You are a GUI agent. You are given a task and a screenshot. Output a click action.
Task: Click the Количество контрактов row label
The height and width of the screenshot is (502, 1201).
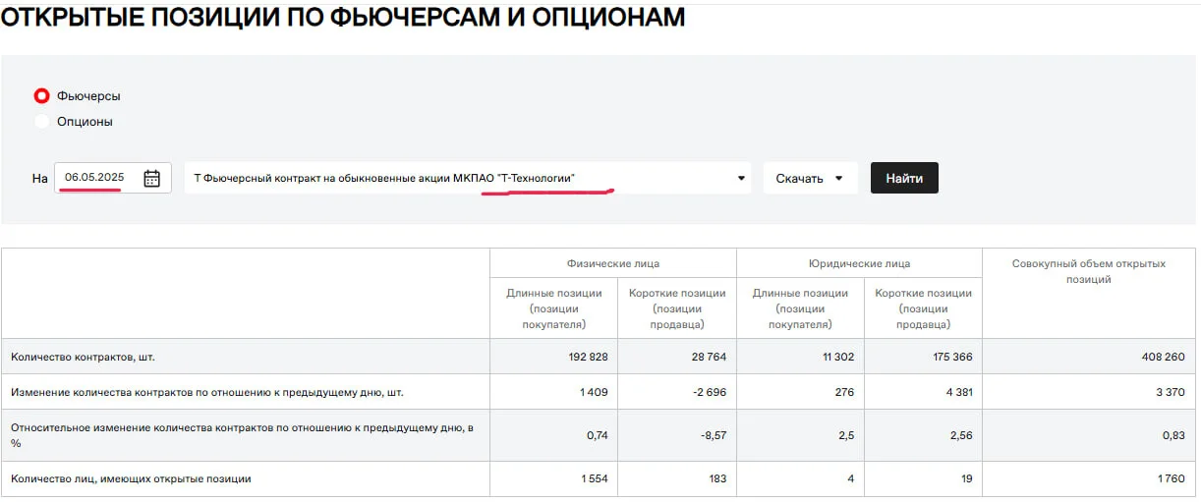click(83, 357)
